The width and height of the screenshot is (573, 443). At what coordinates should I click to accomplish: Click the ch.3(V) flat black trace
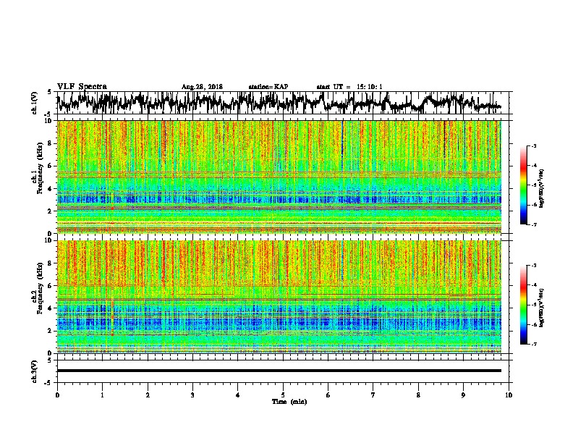click(x=279, y=371)
